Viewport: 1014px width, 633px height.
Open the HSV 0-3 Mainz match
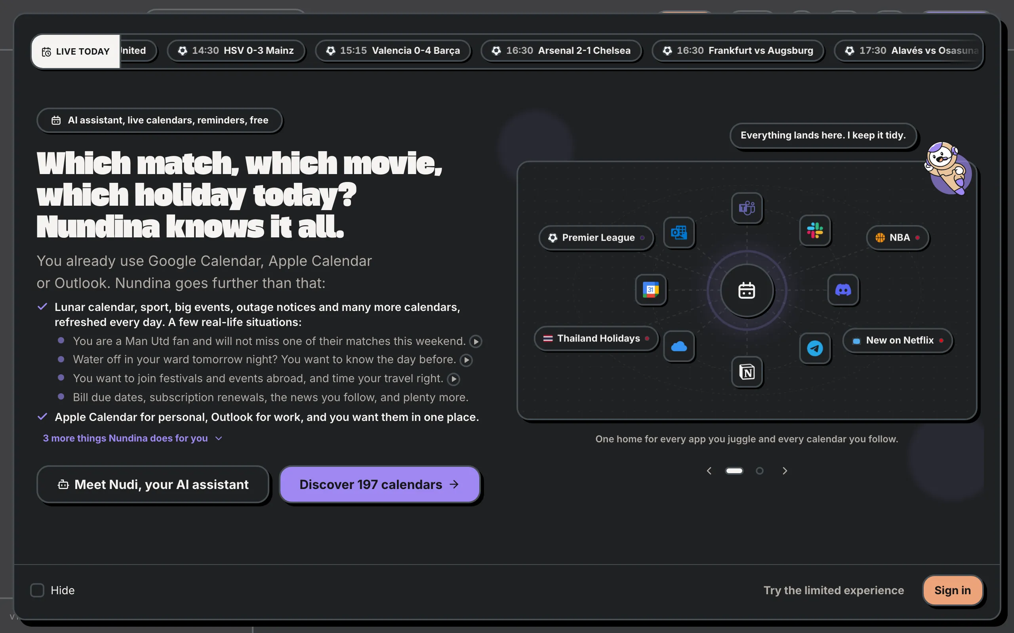236,51
